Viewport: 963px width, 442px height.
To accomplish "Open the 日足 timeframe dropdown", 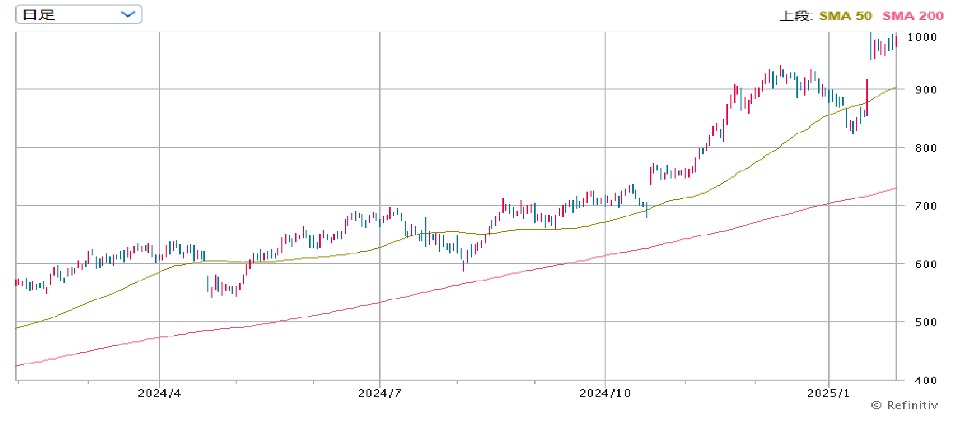I will tap(79, 15).
